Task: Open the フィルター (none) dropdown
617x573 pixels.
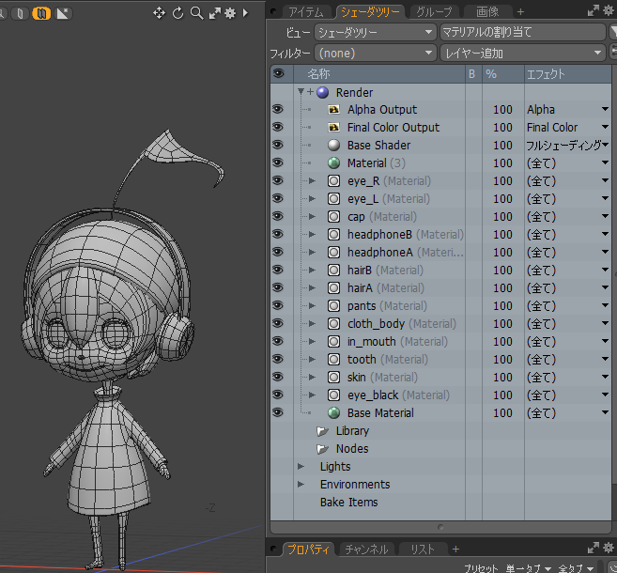Action: (376, 54)
